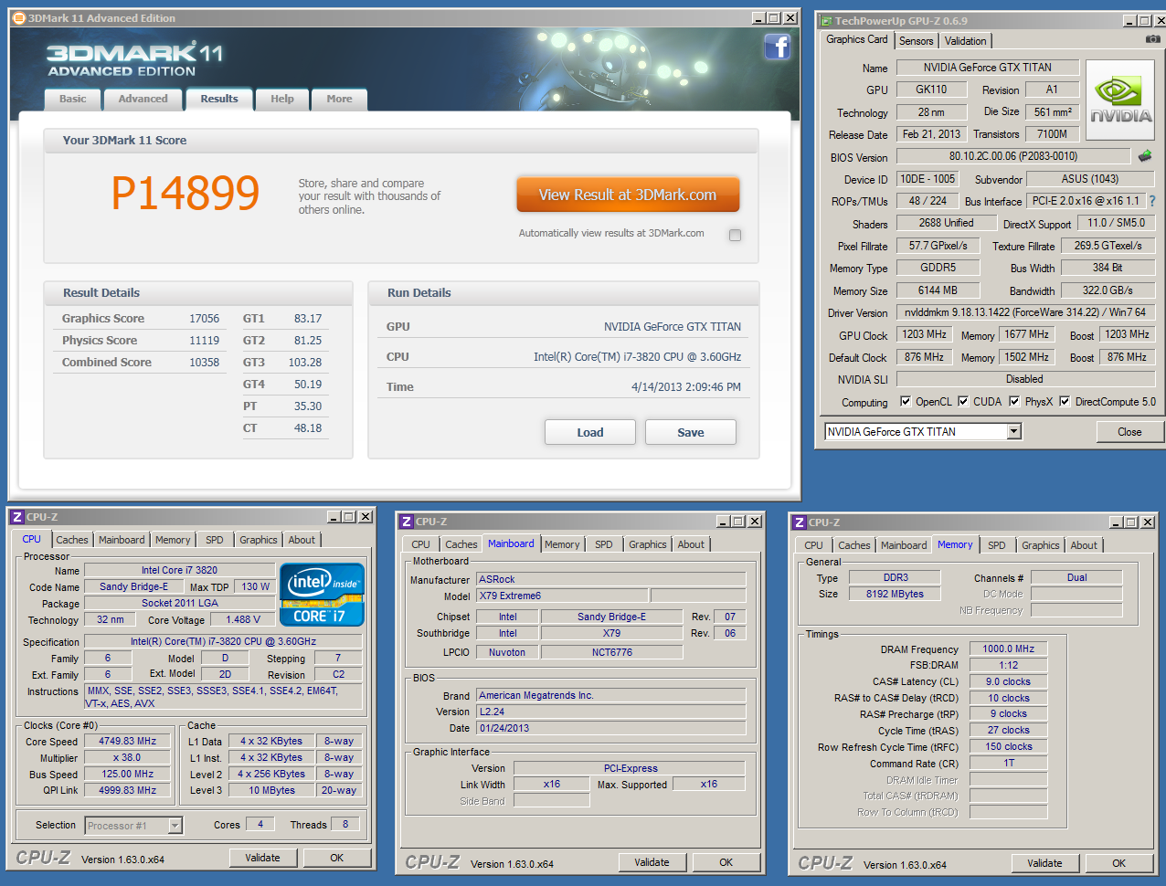Click View Result at 3DMark.com button

pyautogui.click(x=628, y=195)
